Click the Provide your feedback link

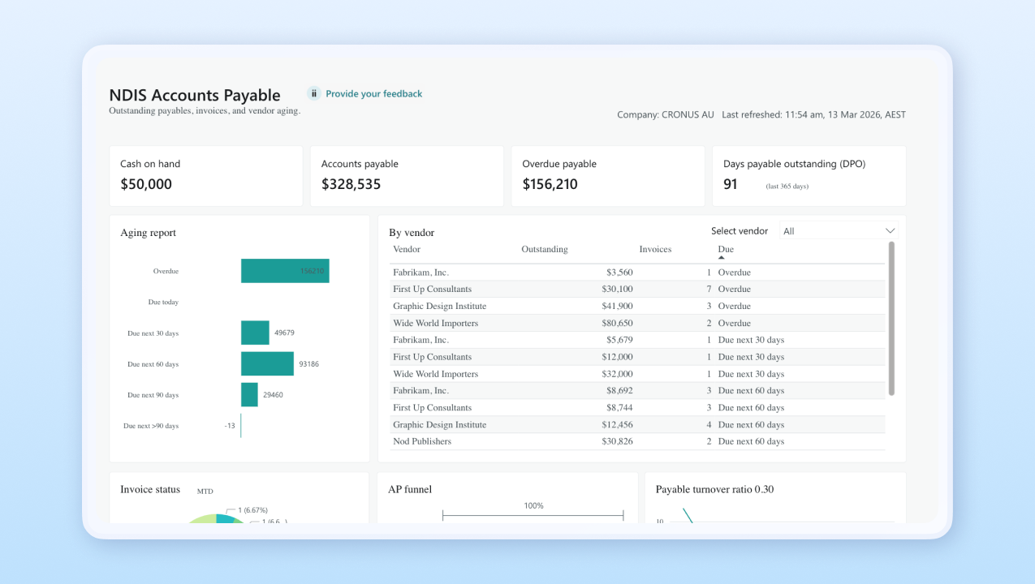[373, 93]
